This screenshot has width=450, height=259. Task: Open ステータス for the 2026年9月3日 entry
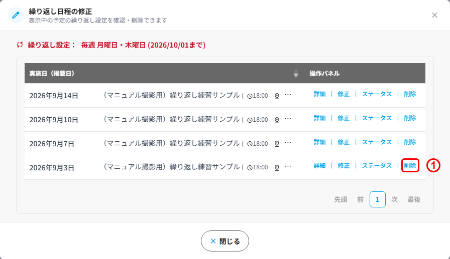click(x=377, y=166)
